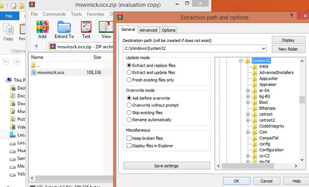
Task: Open WinRAR Favorites menu
Action: pos(96,14)
